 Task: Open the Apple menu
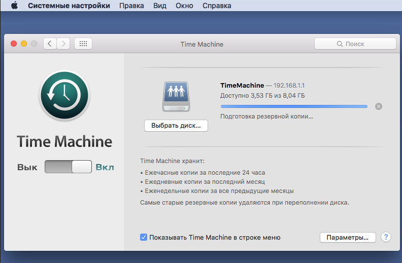14,6
